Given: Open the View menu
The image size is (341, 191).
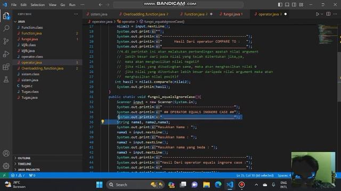Looking at the screenshot, I should (x=53, y=5).
